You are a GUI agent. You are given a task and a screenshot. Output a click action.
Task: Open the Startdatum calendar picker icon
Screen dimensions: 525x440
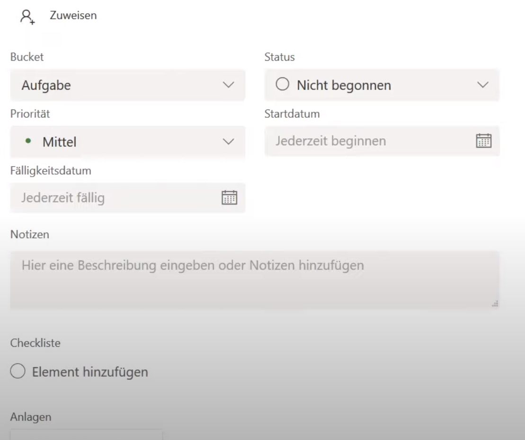coord(483,141)
